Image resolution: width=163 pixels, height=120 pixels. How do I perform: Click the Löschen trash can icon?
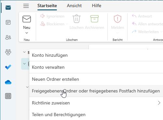tap(76, 19)
